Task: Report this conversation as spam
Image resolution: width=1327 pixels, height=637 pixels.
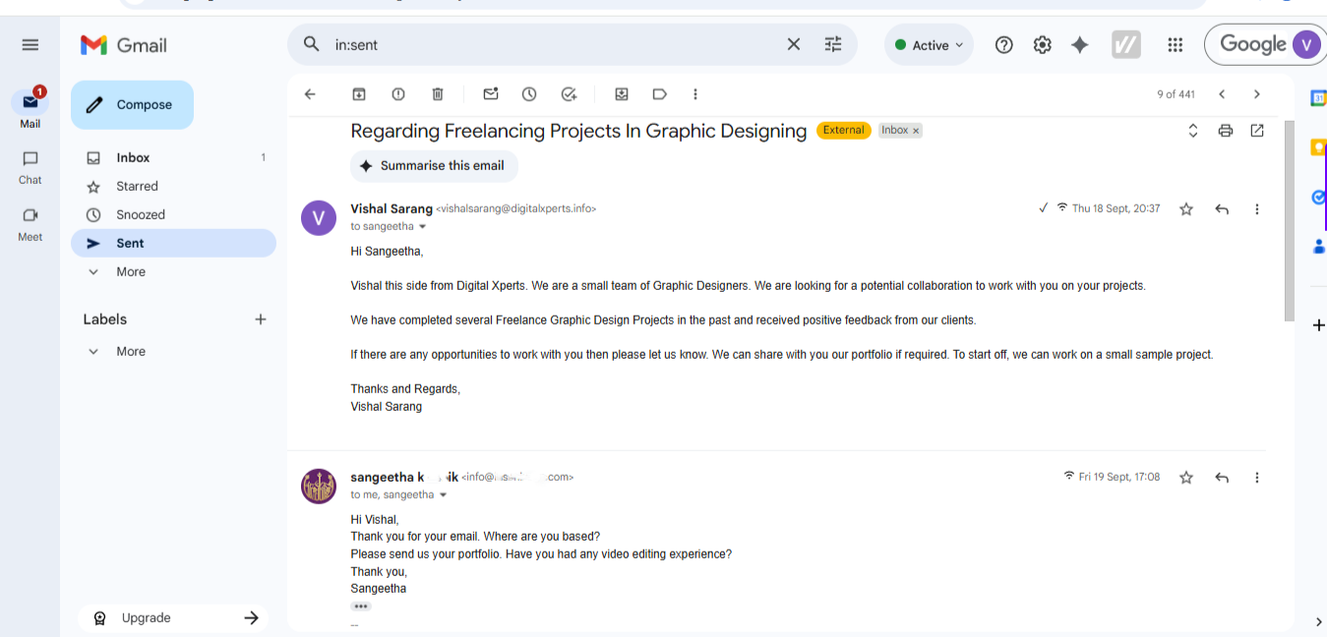Action: [398, 94]
